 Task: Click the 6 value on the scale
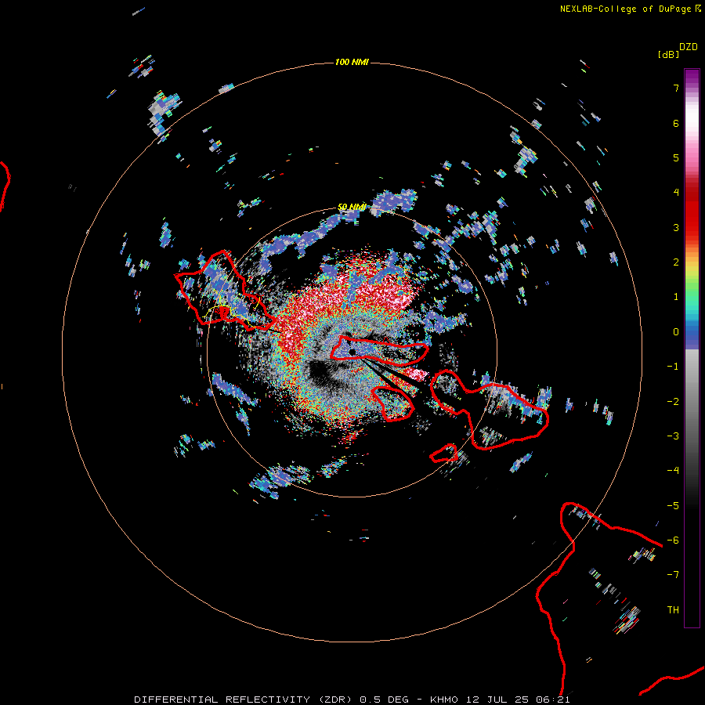[x=676, y=123]
